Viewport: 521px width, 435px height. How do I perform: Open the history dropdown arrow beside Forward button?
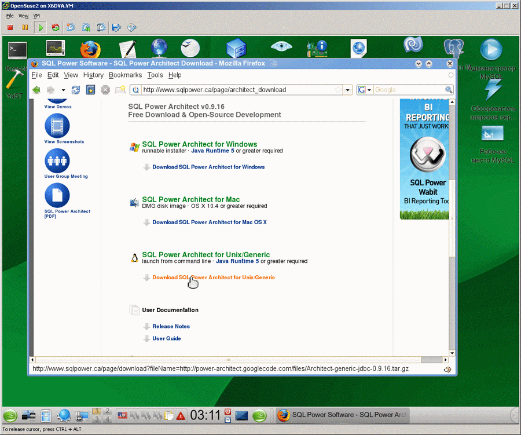pos(63,90)
